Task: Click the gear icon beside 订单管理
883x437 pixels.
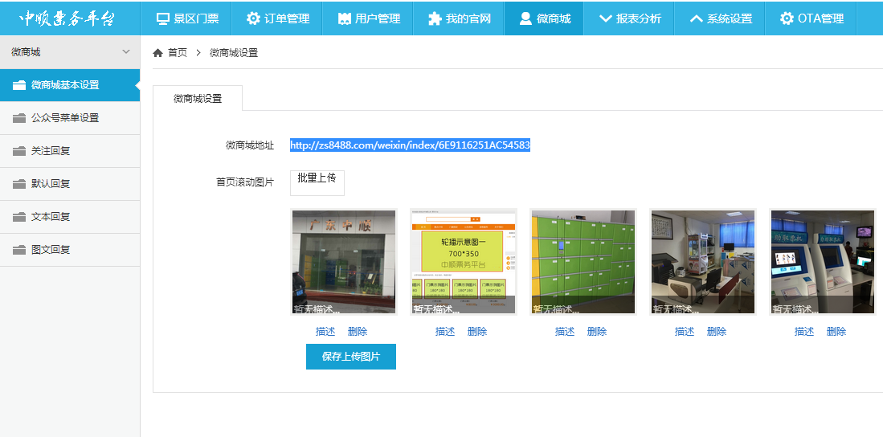Action: [x=253, y=18]
